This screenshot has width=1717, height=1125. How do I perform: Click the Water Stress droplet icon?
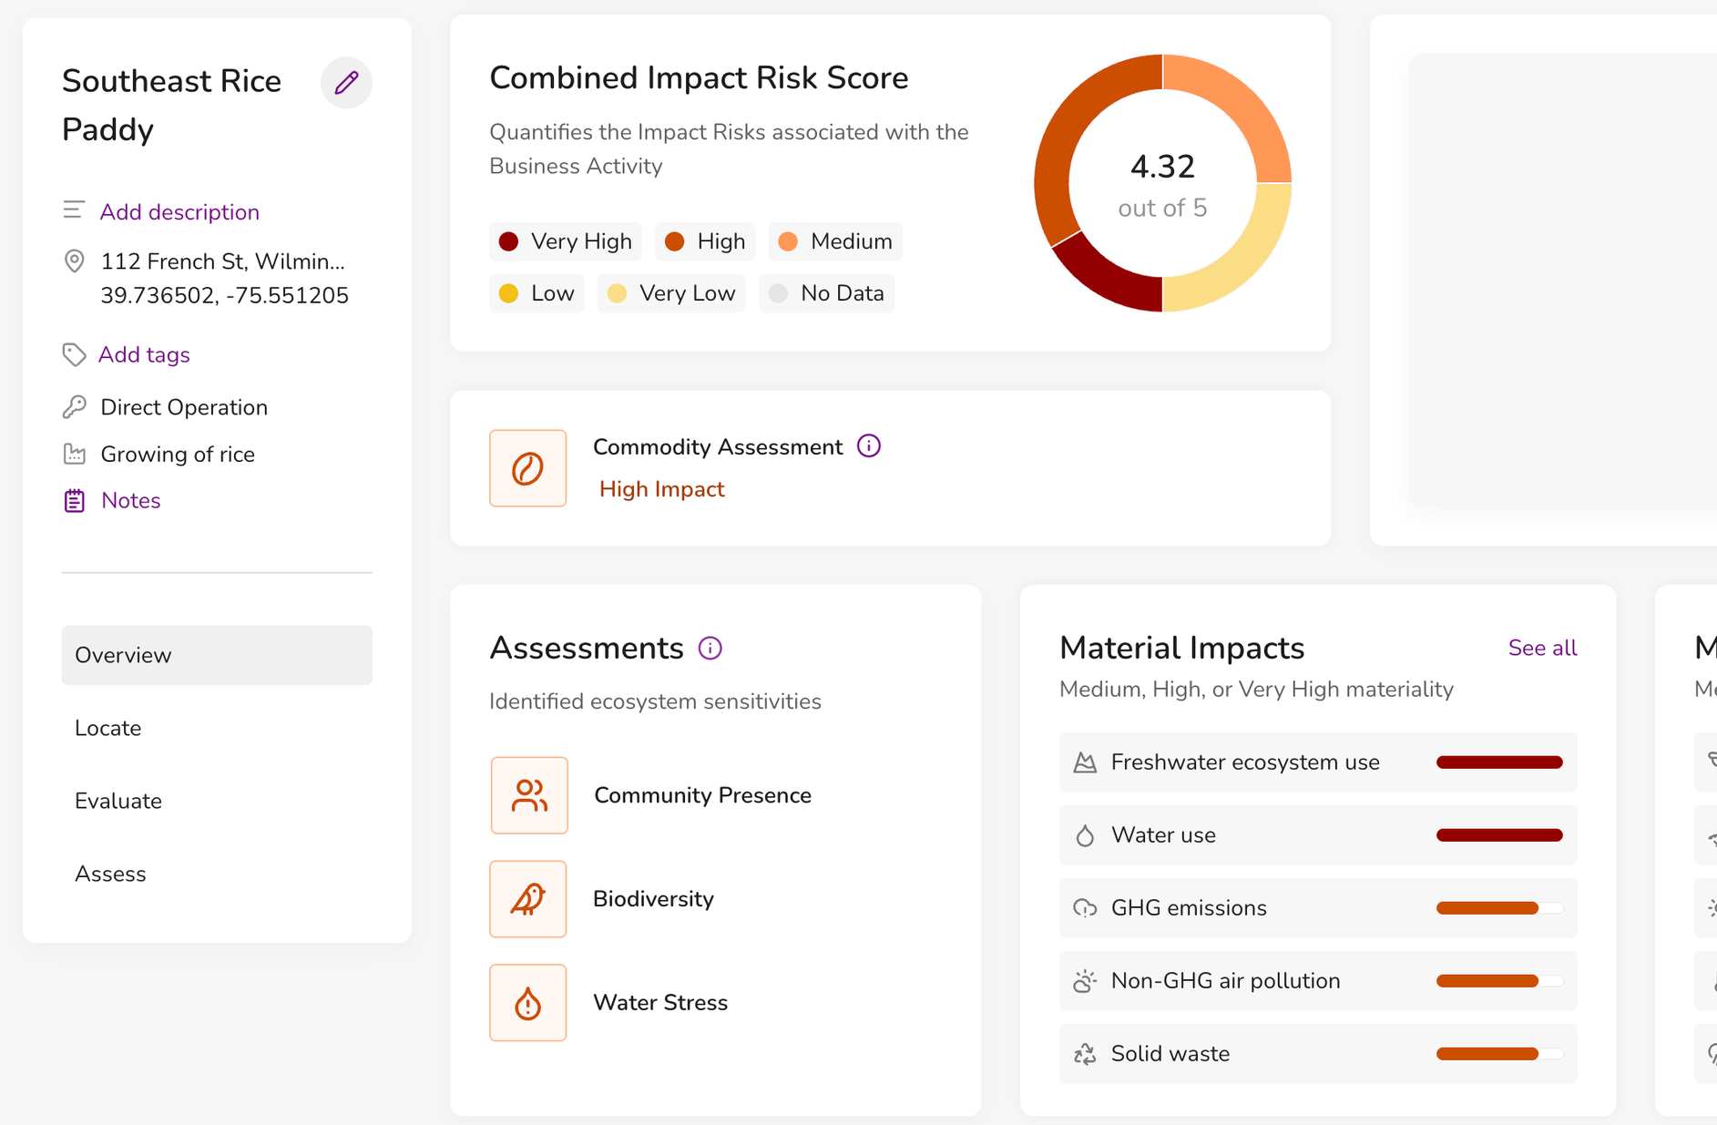coord(528,1003)
